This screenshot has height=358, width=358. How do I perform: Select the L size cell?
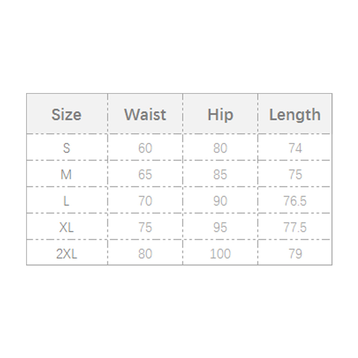pyautogui.click(x=66, y=201)
